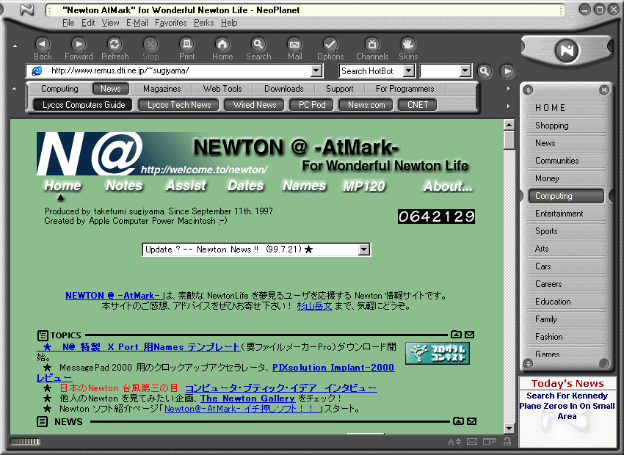Click the Home icon in the toolbar
The width and height of the screenshot is (624, 455).
(x=222, y=44)
